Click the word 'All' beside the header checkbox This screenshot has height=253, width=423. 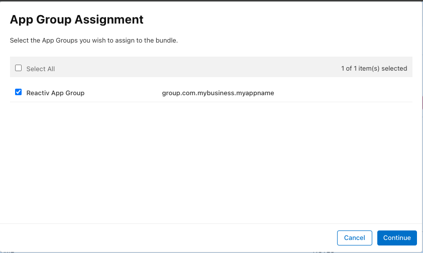[x=50, y=69]
